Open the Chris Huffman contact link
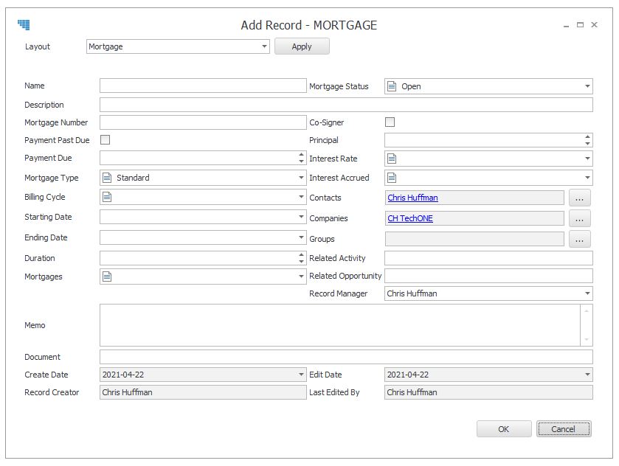Screen dimensions: 619x466 click(x=412, y=198)
